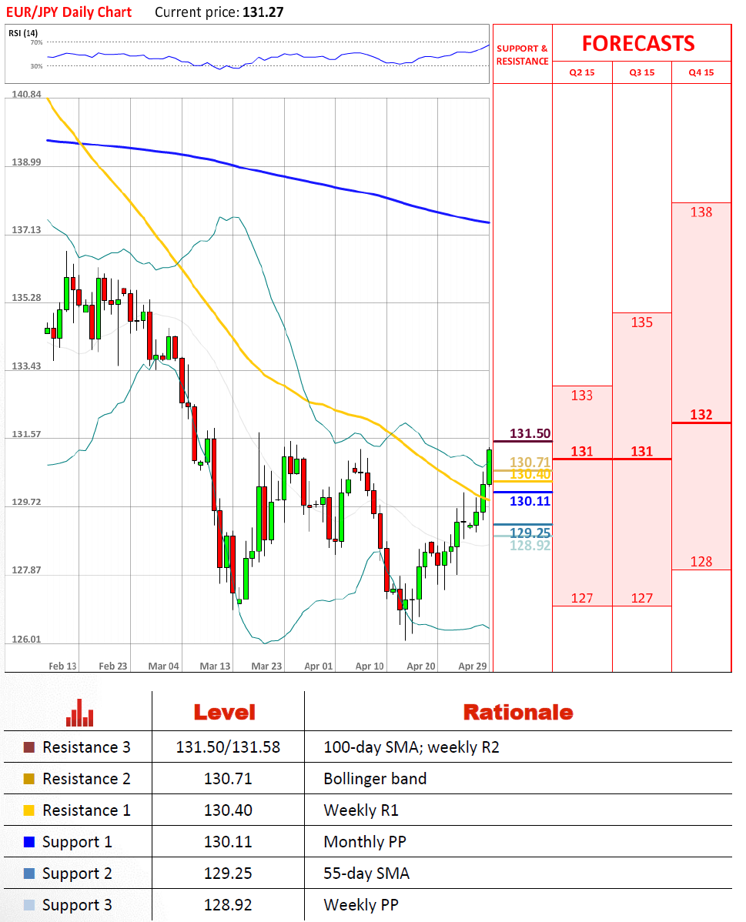Click the SUPPORT & RESISTANCE header
Screen dimensions: 746x922
point(523,55)
